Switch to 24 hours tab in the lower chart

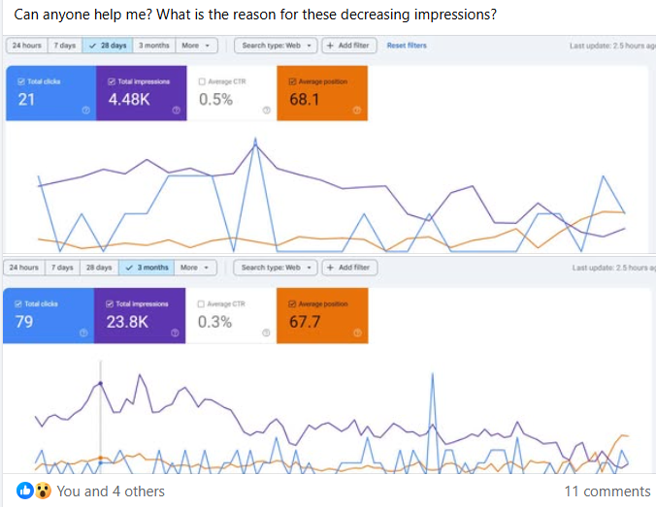[x=26, y=268]
